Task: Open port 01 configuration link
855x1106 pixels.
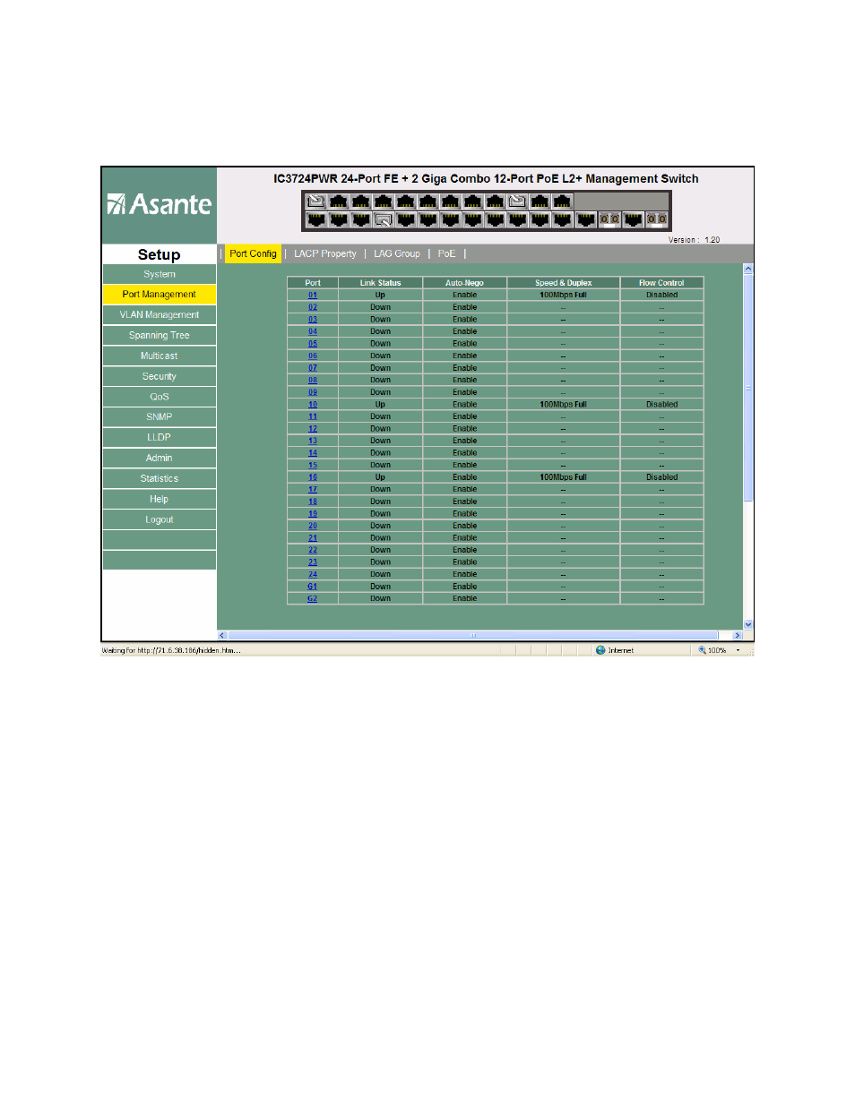Action: pyautogui.click(x=313, y=295)
